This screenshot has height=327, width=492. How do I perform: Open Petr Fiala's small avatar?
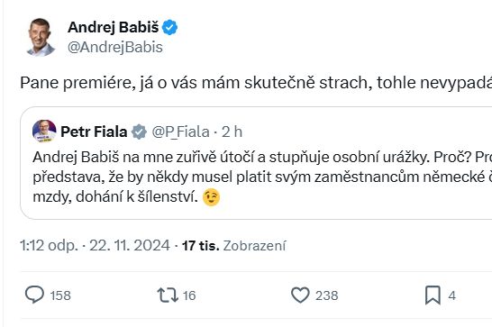[x=44, y=131]
